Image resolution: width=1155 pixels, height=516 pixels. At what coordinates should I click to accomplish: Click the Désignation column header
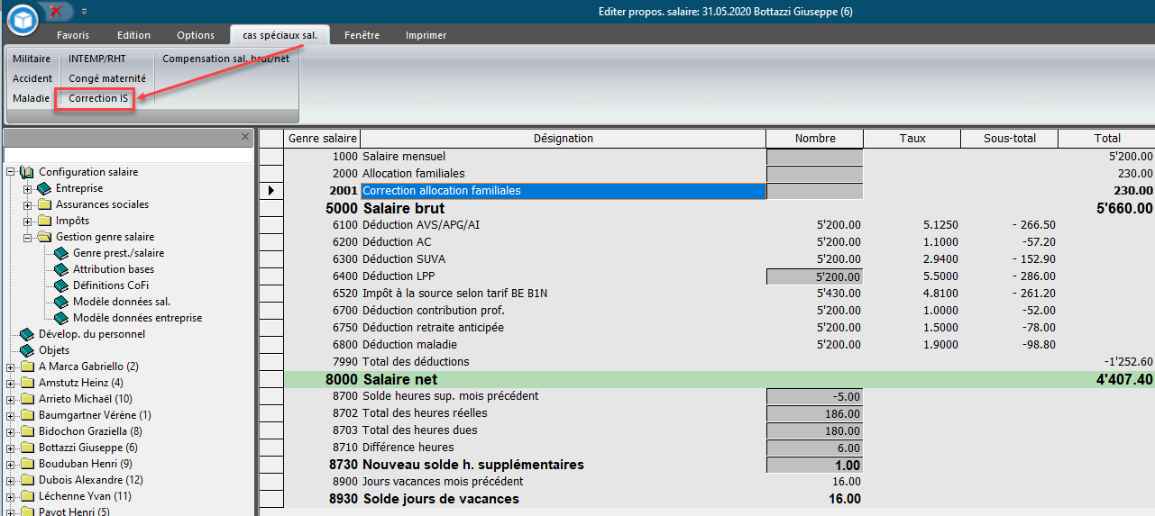564,139
